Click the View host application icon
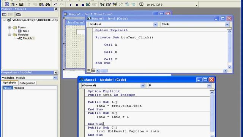Screen dimensions: 243x137 click(7, 4)
